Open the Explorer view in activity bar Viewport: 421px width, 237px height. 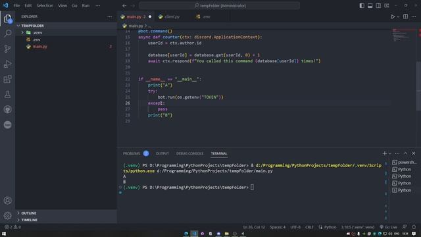click(x=7, y=18)
